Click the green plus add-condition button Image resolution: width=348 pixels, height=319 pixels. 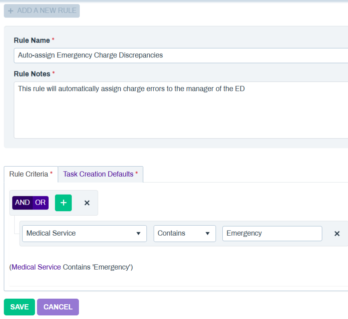click(x=63, y=203)
